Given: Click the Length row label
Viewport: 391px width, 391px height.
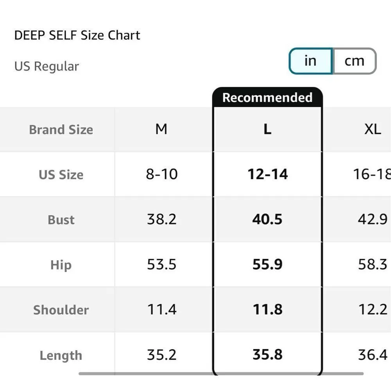Looking at the screenshot, I should tap(61, 355).
